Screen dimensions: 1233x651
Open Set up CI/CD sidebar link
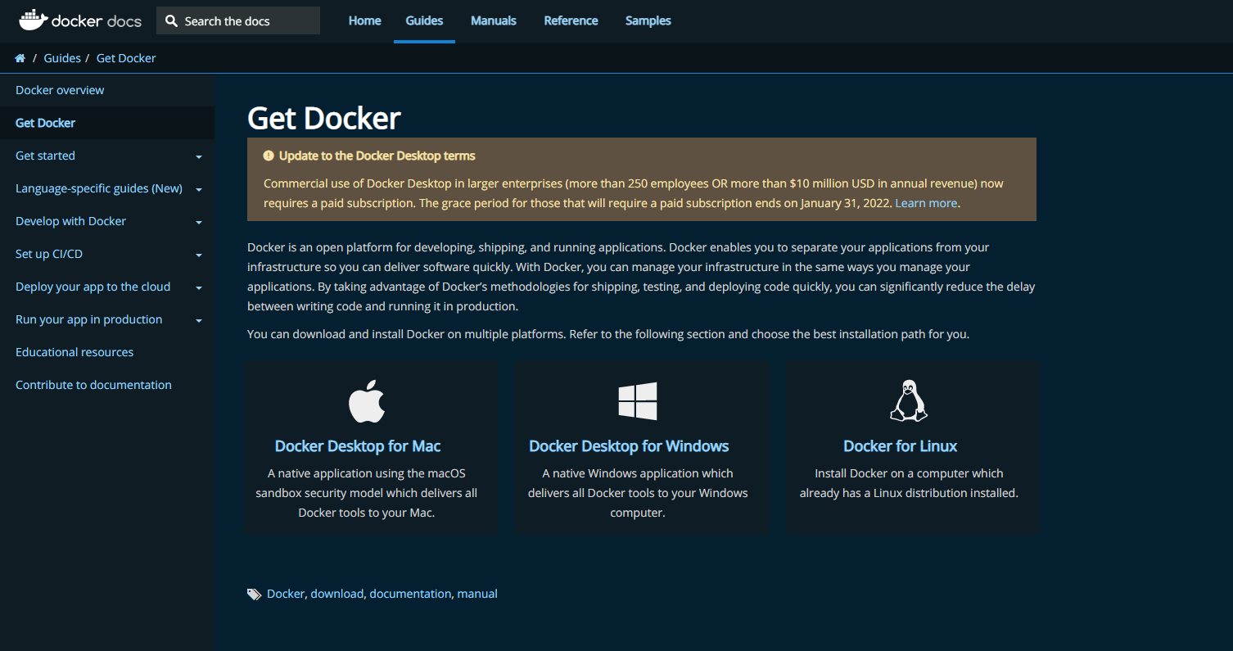(49, 254)
